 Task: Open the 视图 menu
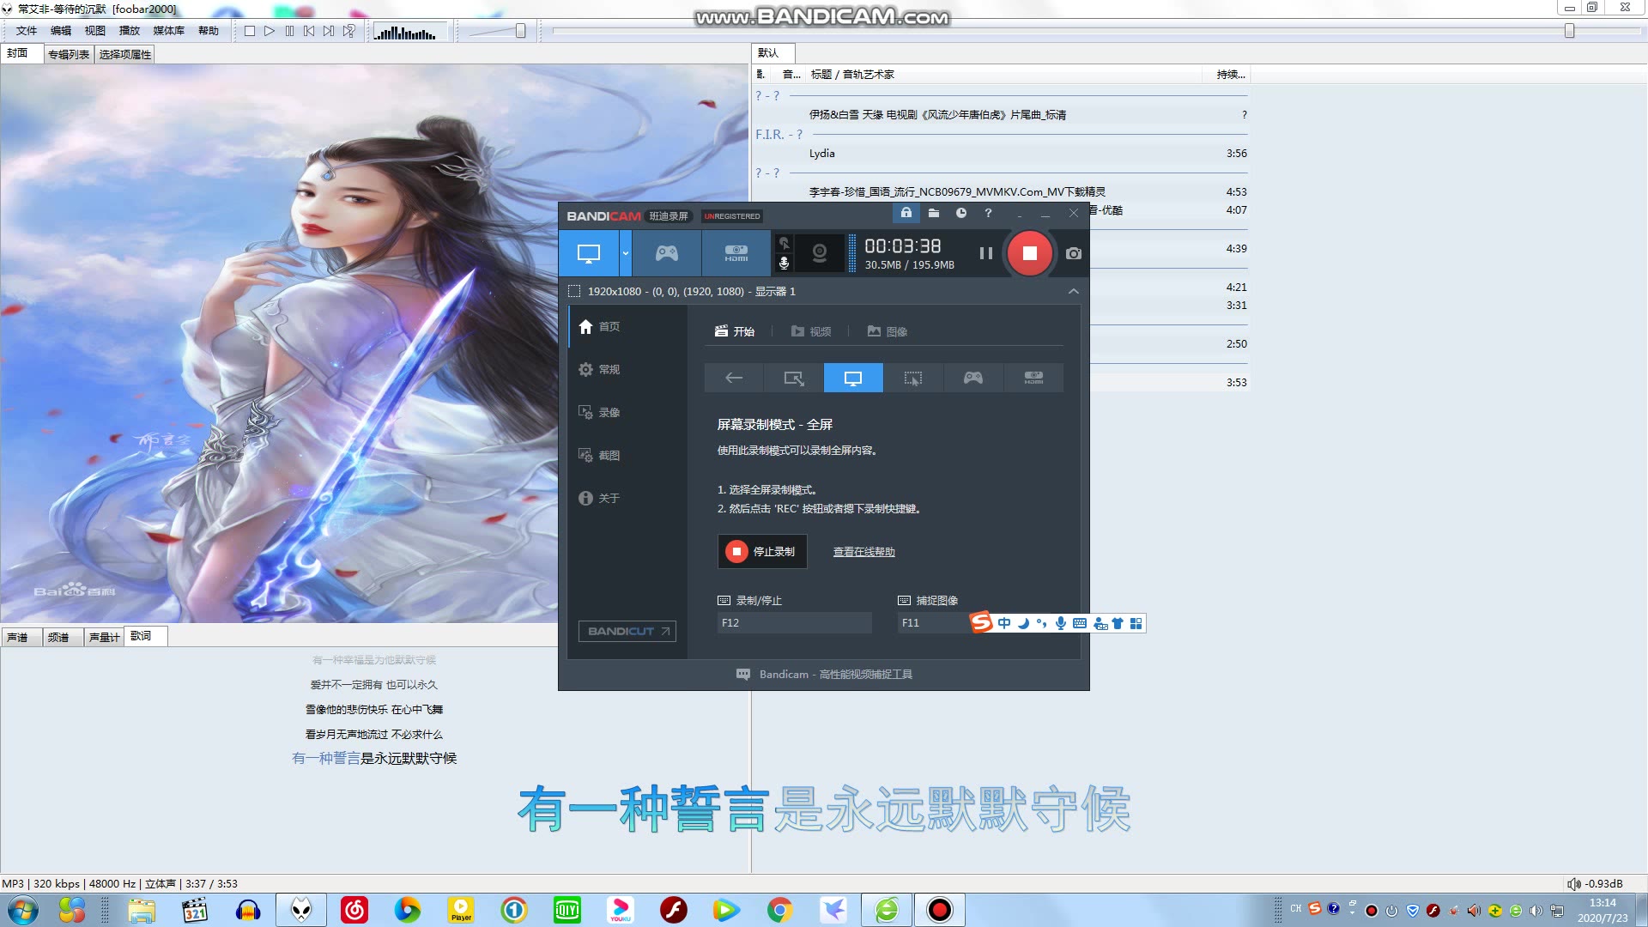pos(95,31)
